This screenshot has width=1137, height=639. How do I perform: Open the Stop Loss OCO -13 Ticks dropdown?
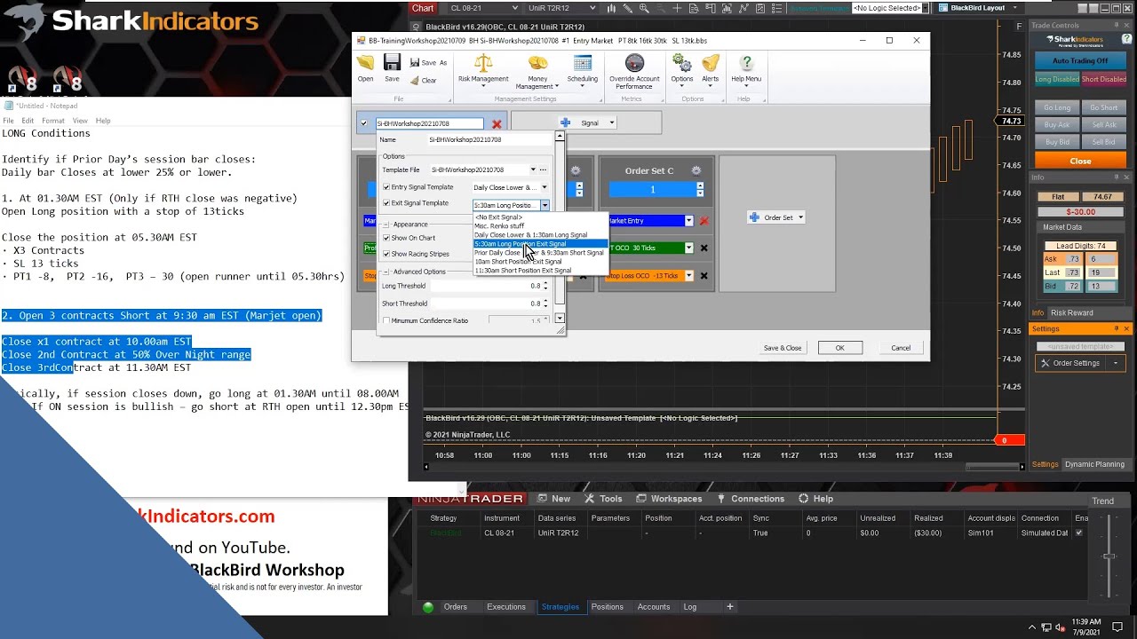688,275
